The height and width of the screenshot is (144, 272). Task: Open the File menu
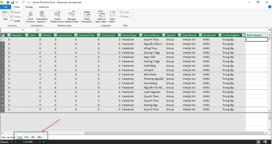[6, 7]
